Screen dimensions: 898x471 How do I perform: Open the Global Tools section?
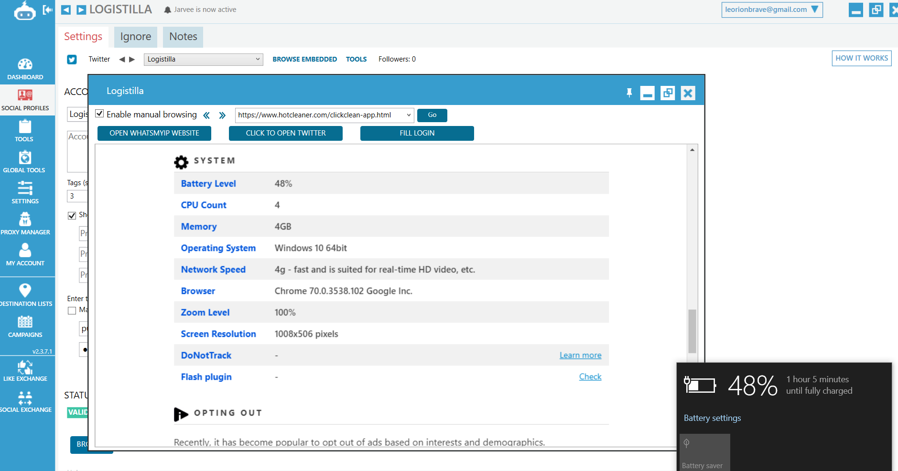click(24, 162)
